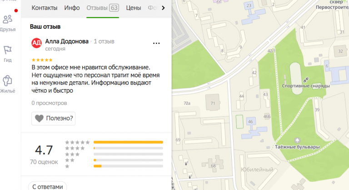Click the 4.7 overall rating

[x=44, y=150]
